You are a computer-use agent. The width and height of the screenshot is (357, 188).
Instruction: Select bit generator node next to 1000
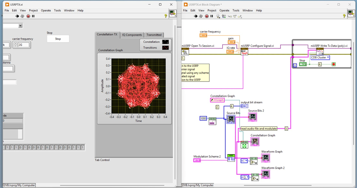tap(212, 121)
